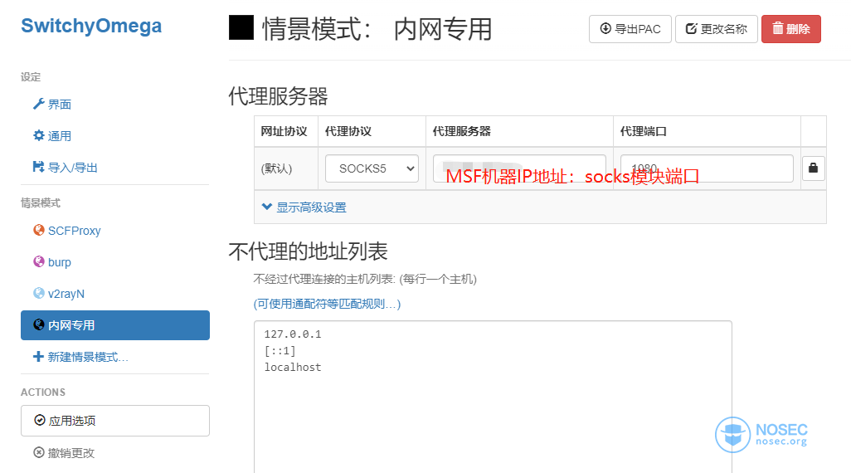Open the SOCKS5 proxy protocol dropdown
This screenshot has height=473, width=851.
coord(372,168)
